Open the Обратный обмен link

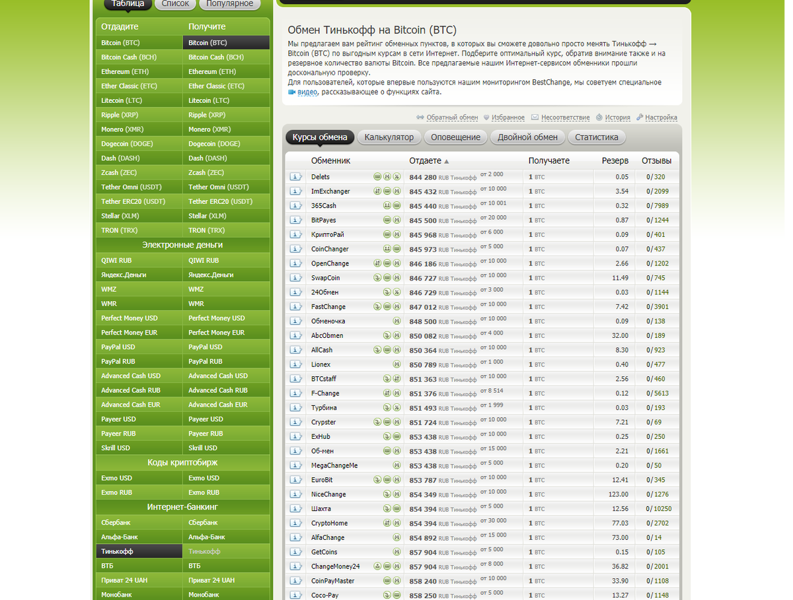(452, 117)
